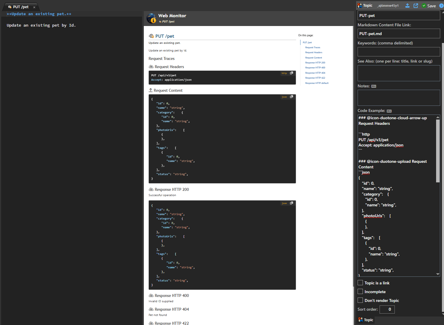Click the cloud-arrow-up icon beside Request Headers
Viewport: 444px width, 325px height.
tap(151, 67)
